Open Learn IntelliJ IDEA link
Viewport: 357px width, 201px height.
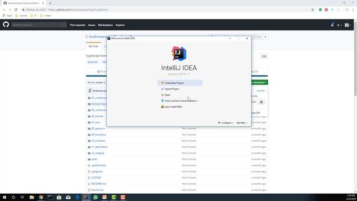click(x=171, y=107)
